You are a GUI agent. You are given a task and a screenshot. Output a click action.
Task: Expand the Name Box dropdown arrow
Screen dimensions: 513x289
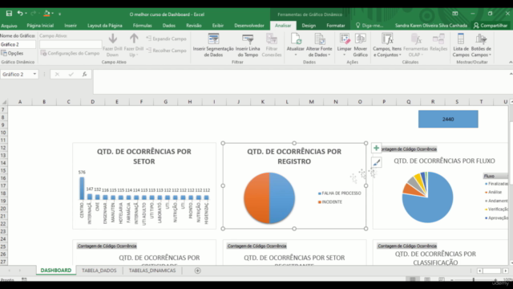pos(34,75)
